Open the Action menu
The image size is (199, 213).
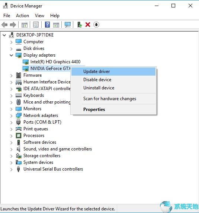coord(22,16)
